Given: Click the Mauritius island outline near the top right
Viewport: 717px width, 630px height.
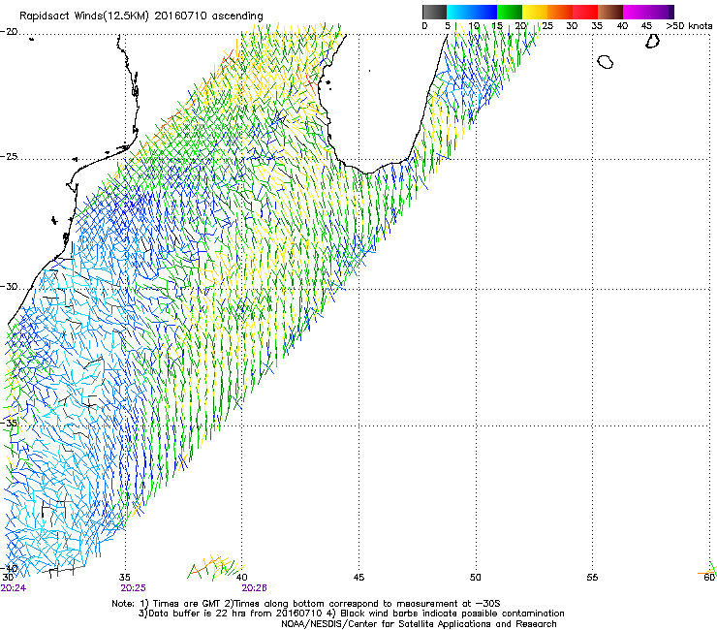Looking at the screenshot, I should [x=652, y=41].
